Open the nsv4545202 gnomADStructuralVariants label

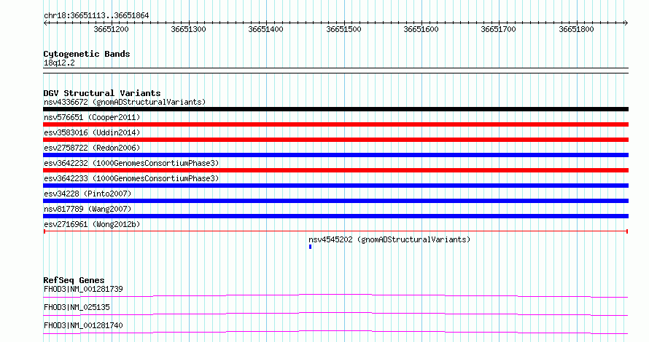(x=389, y=239)
